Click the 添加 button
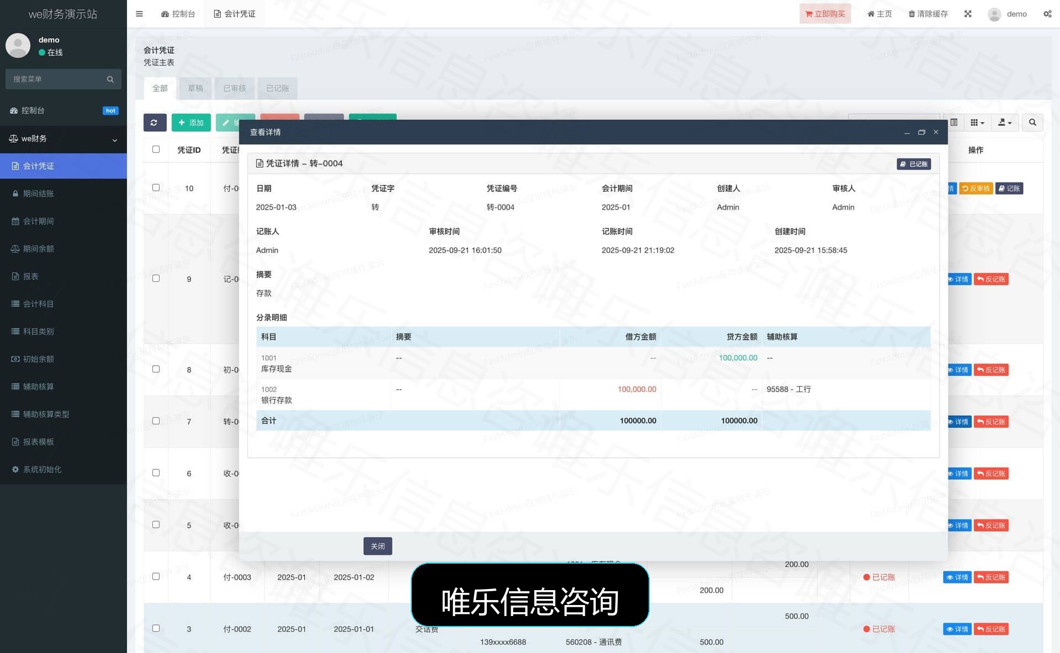The width and height of the screenshot is (1060, 653). click(x=191, y=122)
